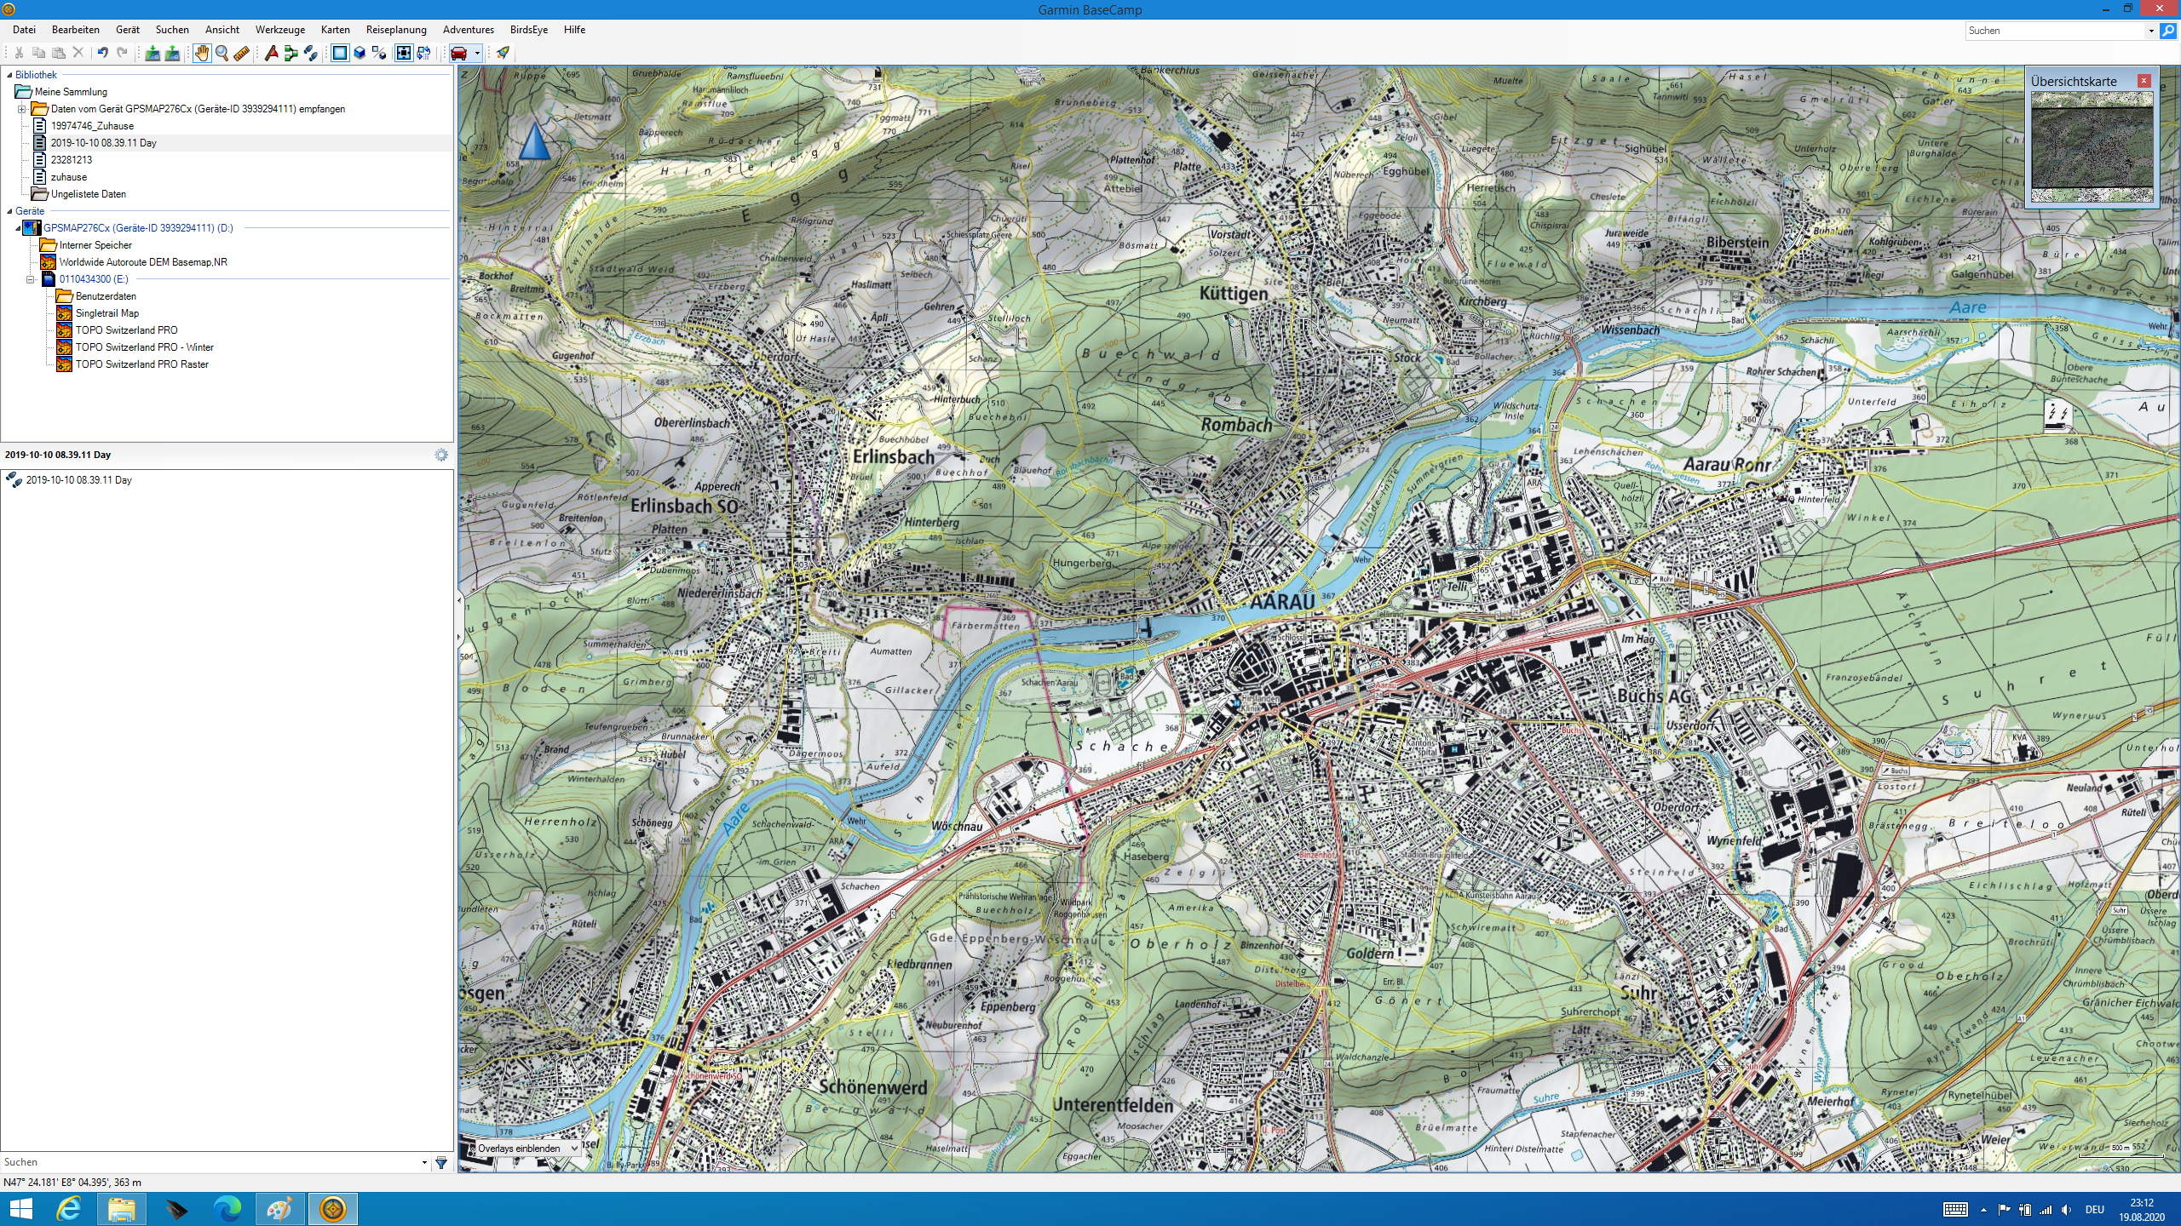The height and width of the screenshot is (1226, 2181).
Task: Click the Übersichtskarte overview thumbnail
Action: (x=2092, y=146)
